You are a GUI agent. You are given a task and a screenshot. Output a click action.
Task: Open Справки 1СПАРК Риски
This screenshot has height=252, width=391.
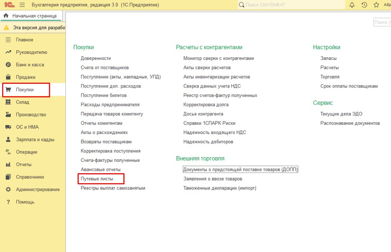coord(209,123)
